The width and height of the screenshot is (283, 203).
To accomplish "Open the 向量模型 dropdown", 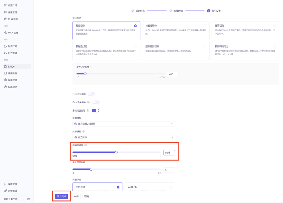I will pos(124,124).
